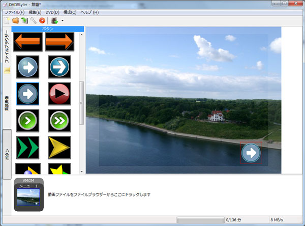Open the ヘルプ(H) menu

(89, 12)
